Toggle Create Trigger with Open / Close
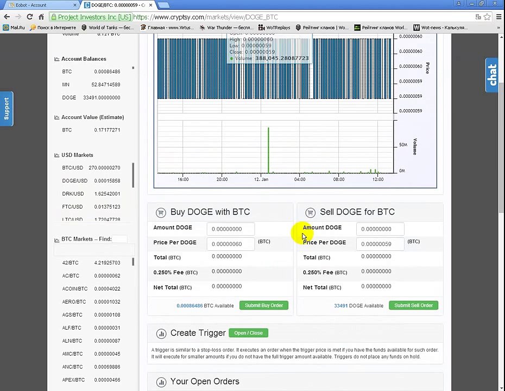505x391 pixels. pyautogui.click(x=248, y=333)
